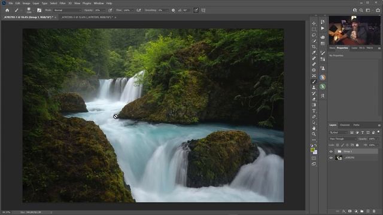Viewport: 383px width, 215px height.
Task: Select the Properties panel tab
Action: click(342, 48)
